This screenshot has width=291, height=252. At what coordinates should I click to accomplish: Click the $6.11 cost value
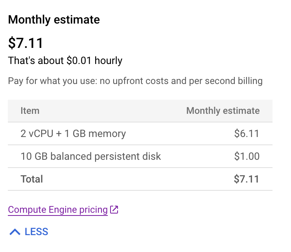pos(247,133)
